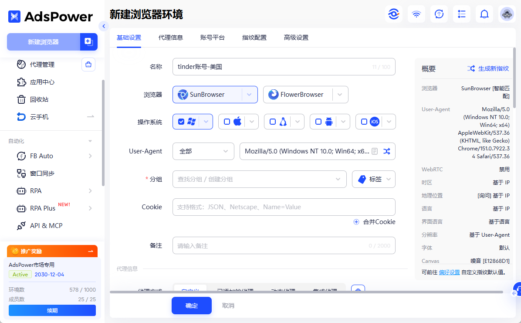
Task: Click the 名称 input field
Action: coord(284,67)
